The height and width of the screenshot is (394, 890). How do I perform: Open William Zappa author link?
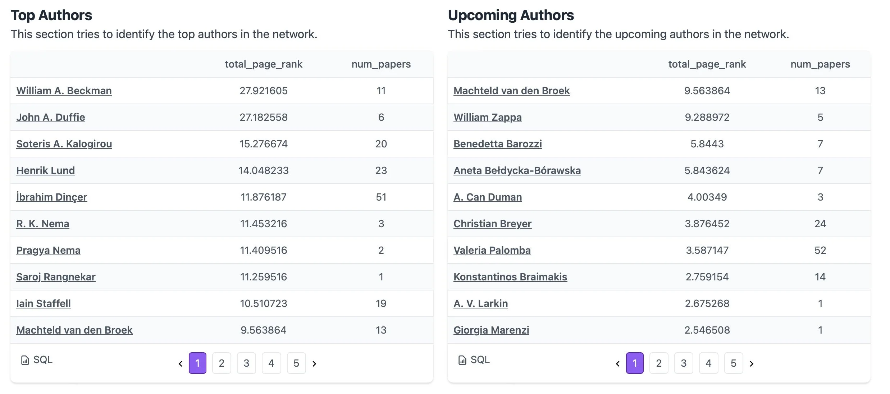point(487,117)
